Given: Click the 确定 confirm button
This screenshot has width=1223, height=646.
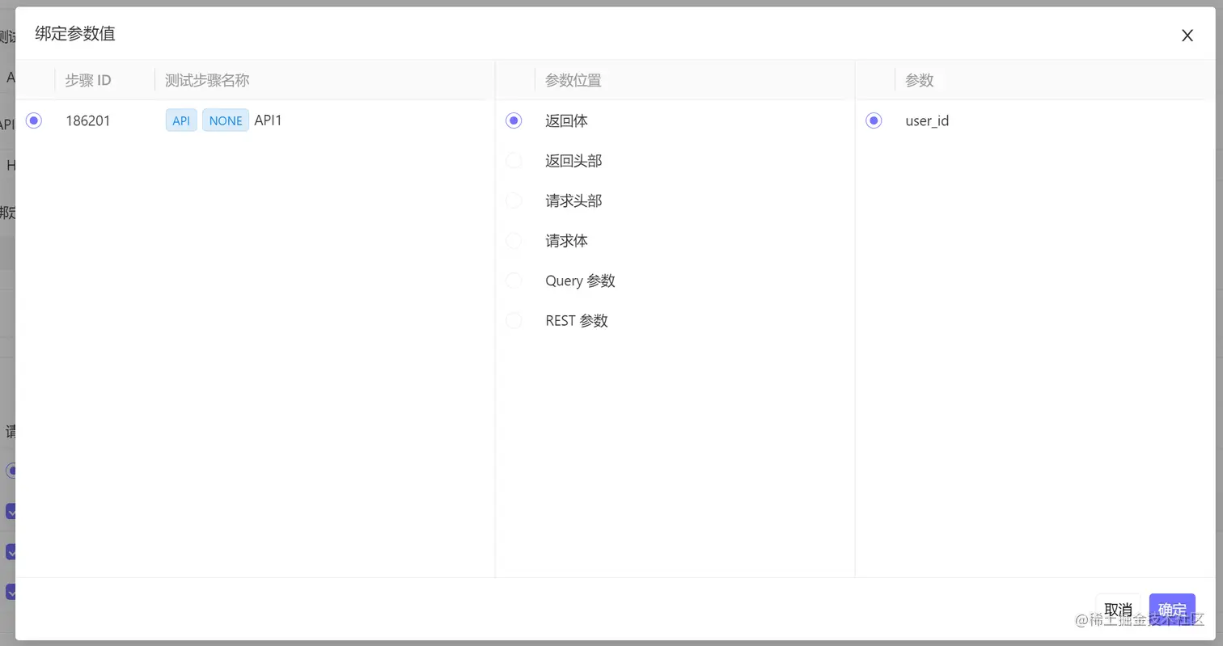Looking at the screenshot, I should [x=1172, y=610].
